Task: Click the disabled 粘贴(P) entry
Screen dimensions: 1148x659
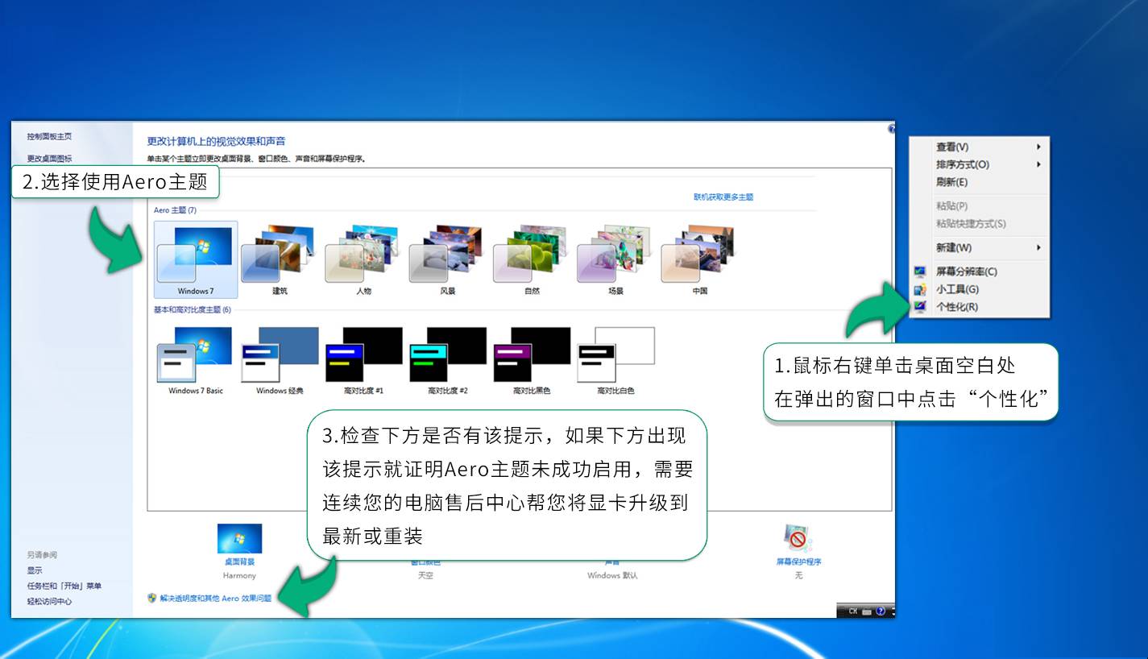Action: point(980,206)
